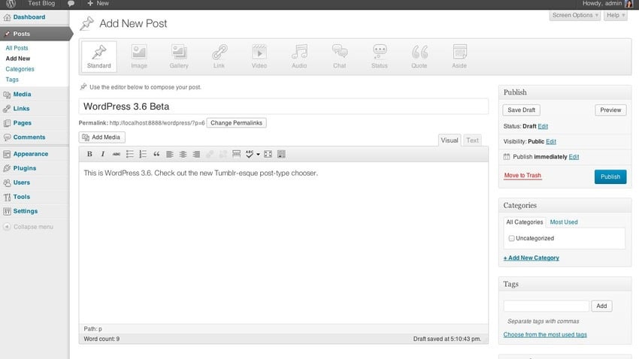This screenshot has height=359, width=639.
Task: Select the Aside post format
Action: 459,56
